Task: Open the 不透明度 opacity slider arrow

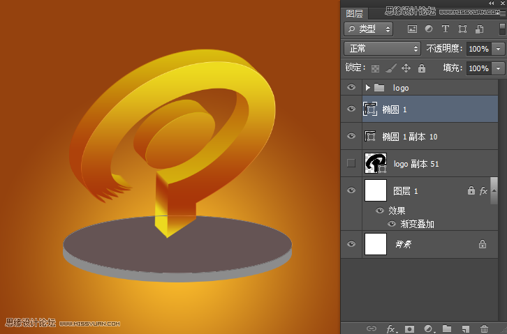Action: [499, 49]
